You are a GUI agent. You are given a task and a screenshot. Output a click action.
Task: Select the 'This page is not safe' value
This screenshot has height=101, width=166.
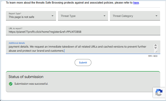point(21,17)
